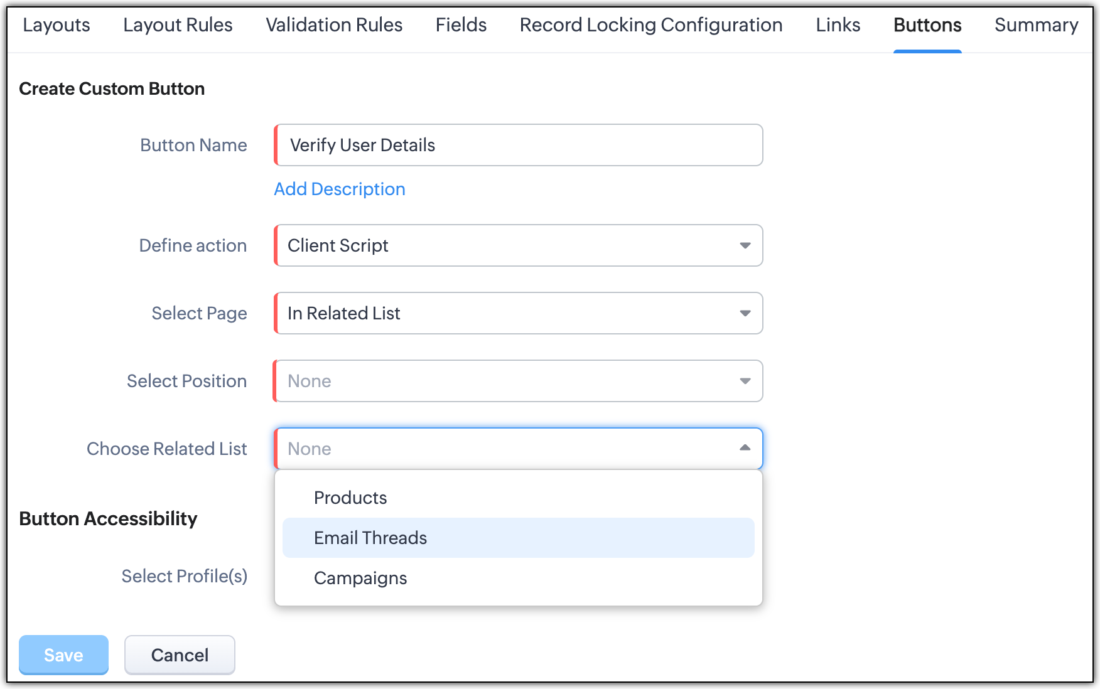Image resolution: width=1100 pixels, height=689 pixels.
Task: Cancel the custom button creation
Action: point(180,655)
